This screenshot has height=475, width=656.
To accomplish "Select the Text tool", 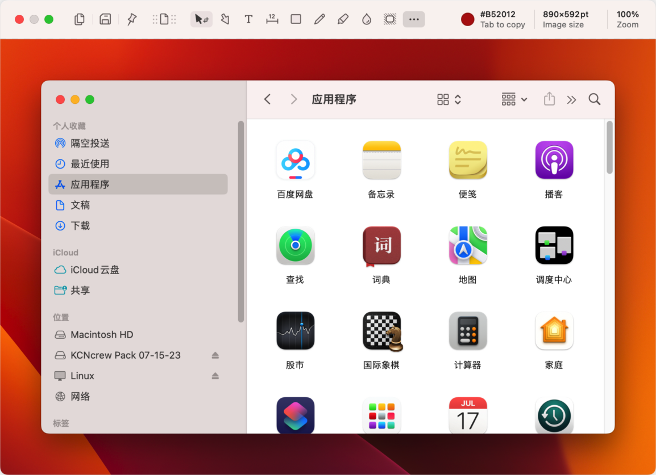I will [x=248, y=19].
